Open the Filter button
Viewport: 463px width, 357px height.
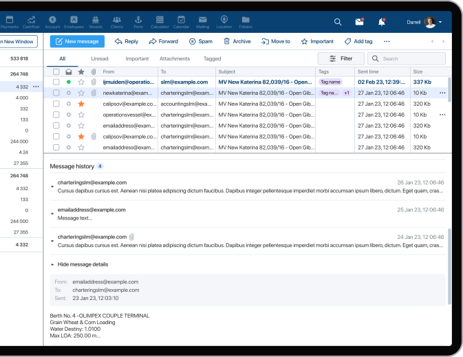pyautogui.click(x=341, y=58)
